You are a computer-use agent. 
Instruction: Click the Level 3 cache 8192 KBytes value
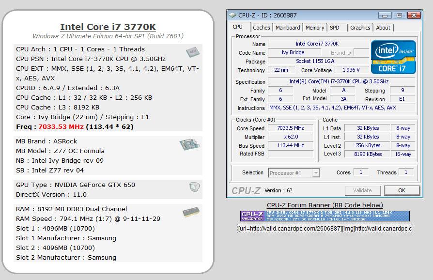click(368, 154)
